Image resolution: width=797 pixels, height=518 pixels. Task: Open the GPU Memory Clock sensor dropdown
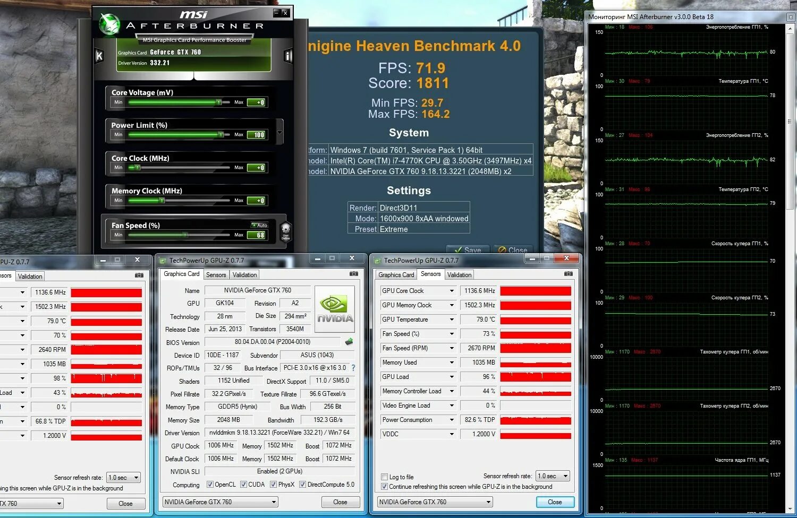tap(452, 305)
